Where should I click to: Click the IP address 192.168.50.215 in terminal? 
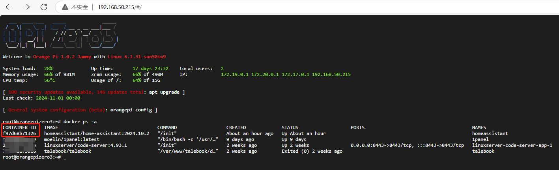(331, 74)
